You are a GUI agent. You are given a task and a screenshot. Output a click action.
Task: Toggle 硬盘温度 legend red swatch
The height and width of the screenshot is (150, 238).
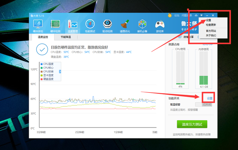(42, 79)
